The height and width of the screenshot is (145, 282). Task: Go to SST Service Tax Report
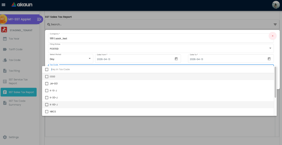(x=18, y=81)
